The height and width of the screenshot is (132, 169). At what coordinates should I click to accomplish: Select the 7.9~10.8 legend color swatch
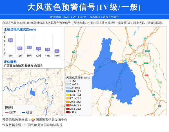click(x=68, y=88)
